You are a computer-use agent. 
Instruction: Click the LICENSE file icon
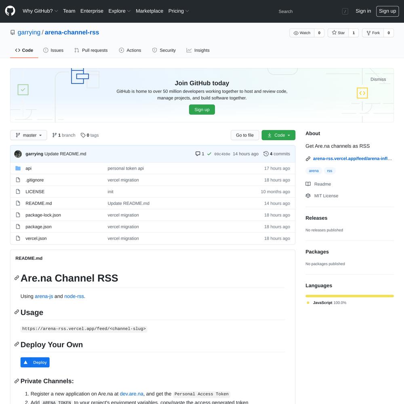[18, 191]
